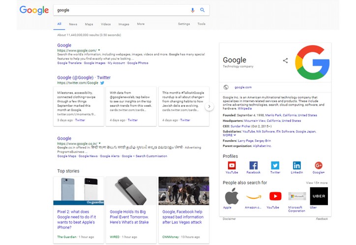
Task: Click Disclaimer below knowledge panel
Action: [229, 219]
